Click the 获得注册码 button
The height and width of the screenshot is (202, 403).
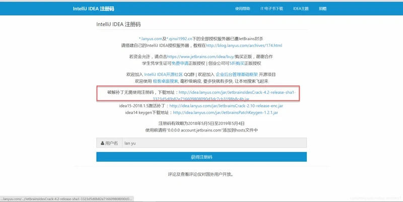pyautogui.click(x=201, y=157)
